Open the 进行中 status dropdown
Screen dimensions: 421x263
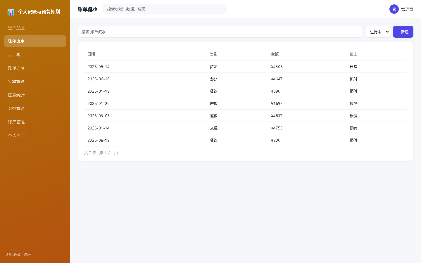[377, 32]
